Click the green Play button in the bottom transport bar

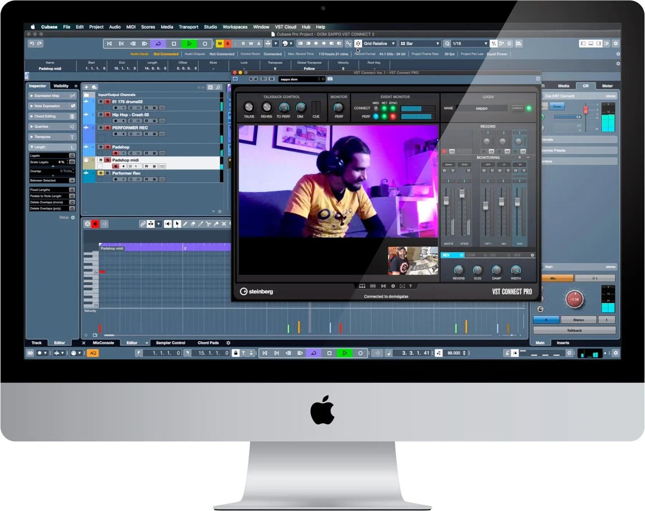(344, 353)
